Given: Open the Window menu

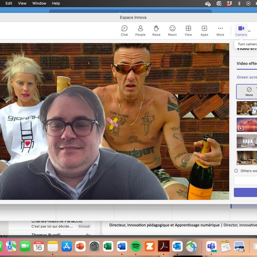Looking at the screenshot, I should point(39,3).
